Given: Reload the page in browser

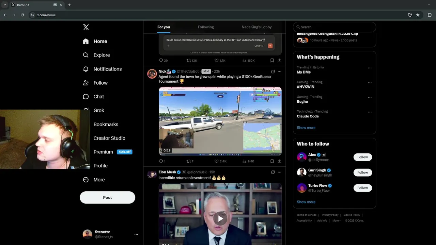Looking at the screenshot, I should (22, 15).
